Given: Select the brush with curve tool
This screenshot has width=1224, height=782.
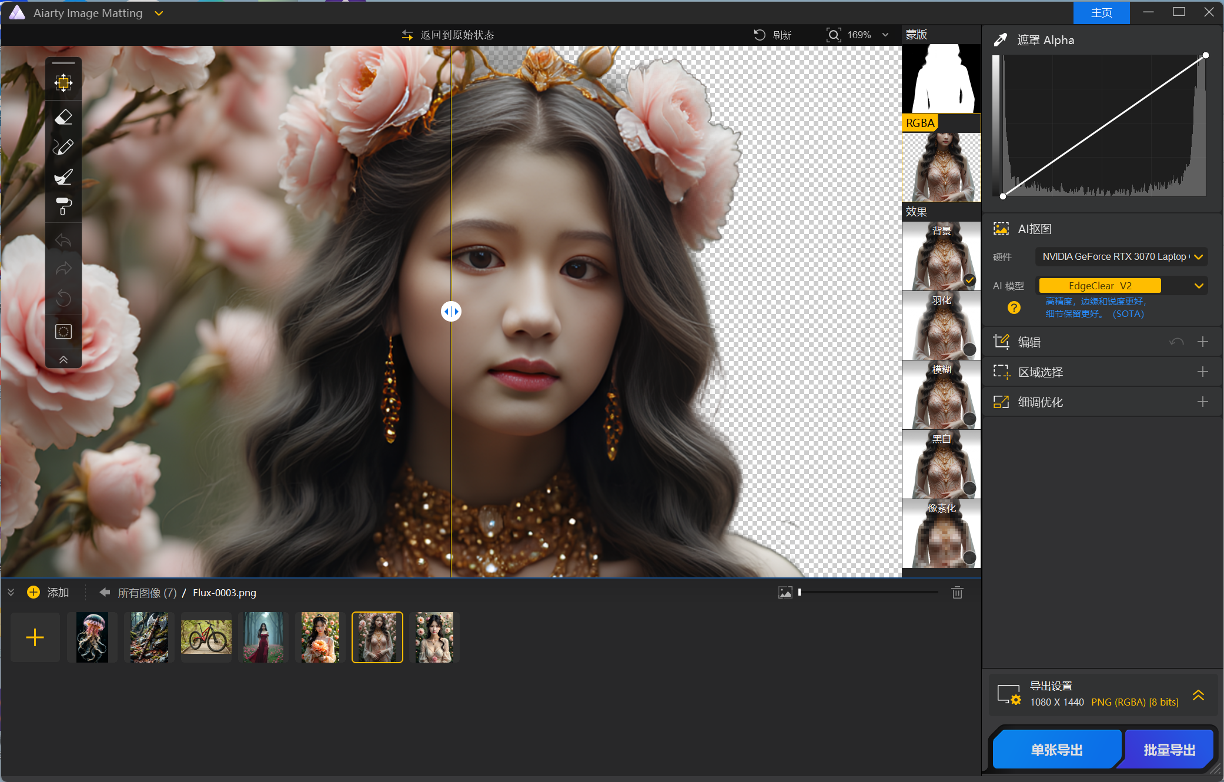Looking at the screenshot, I should pos(63,147).
